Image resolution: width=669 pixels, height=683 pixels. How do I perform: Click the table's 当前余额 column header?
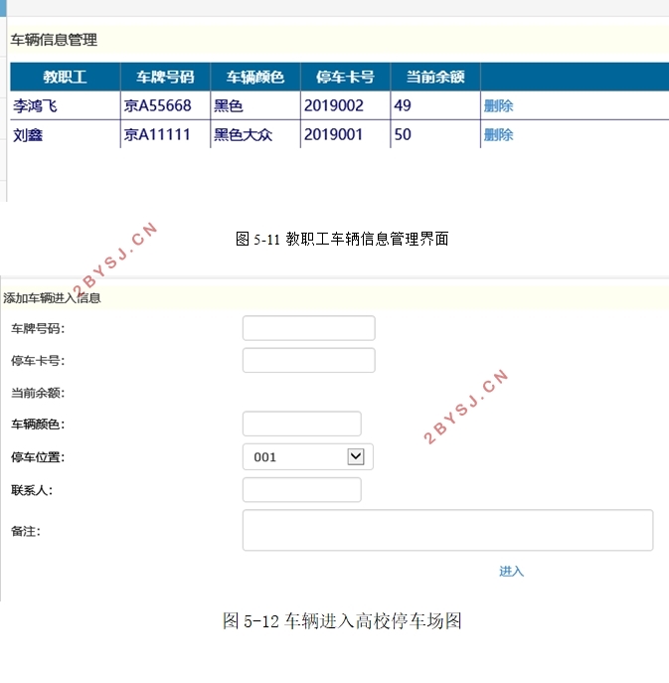click(435, 78)
